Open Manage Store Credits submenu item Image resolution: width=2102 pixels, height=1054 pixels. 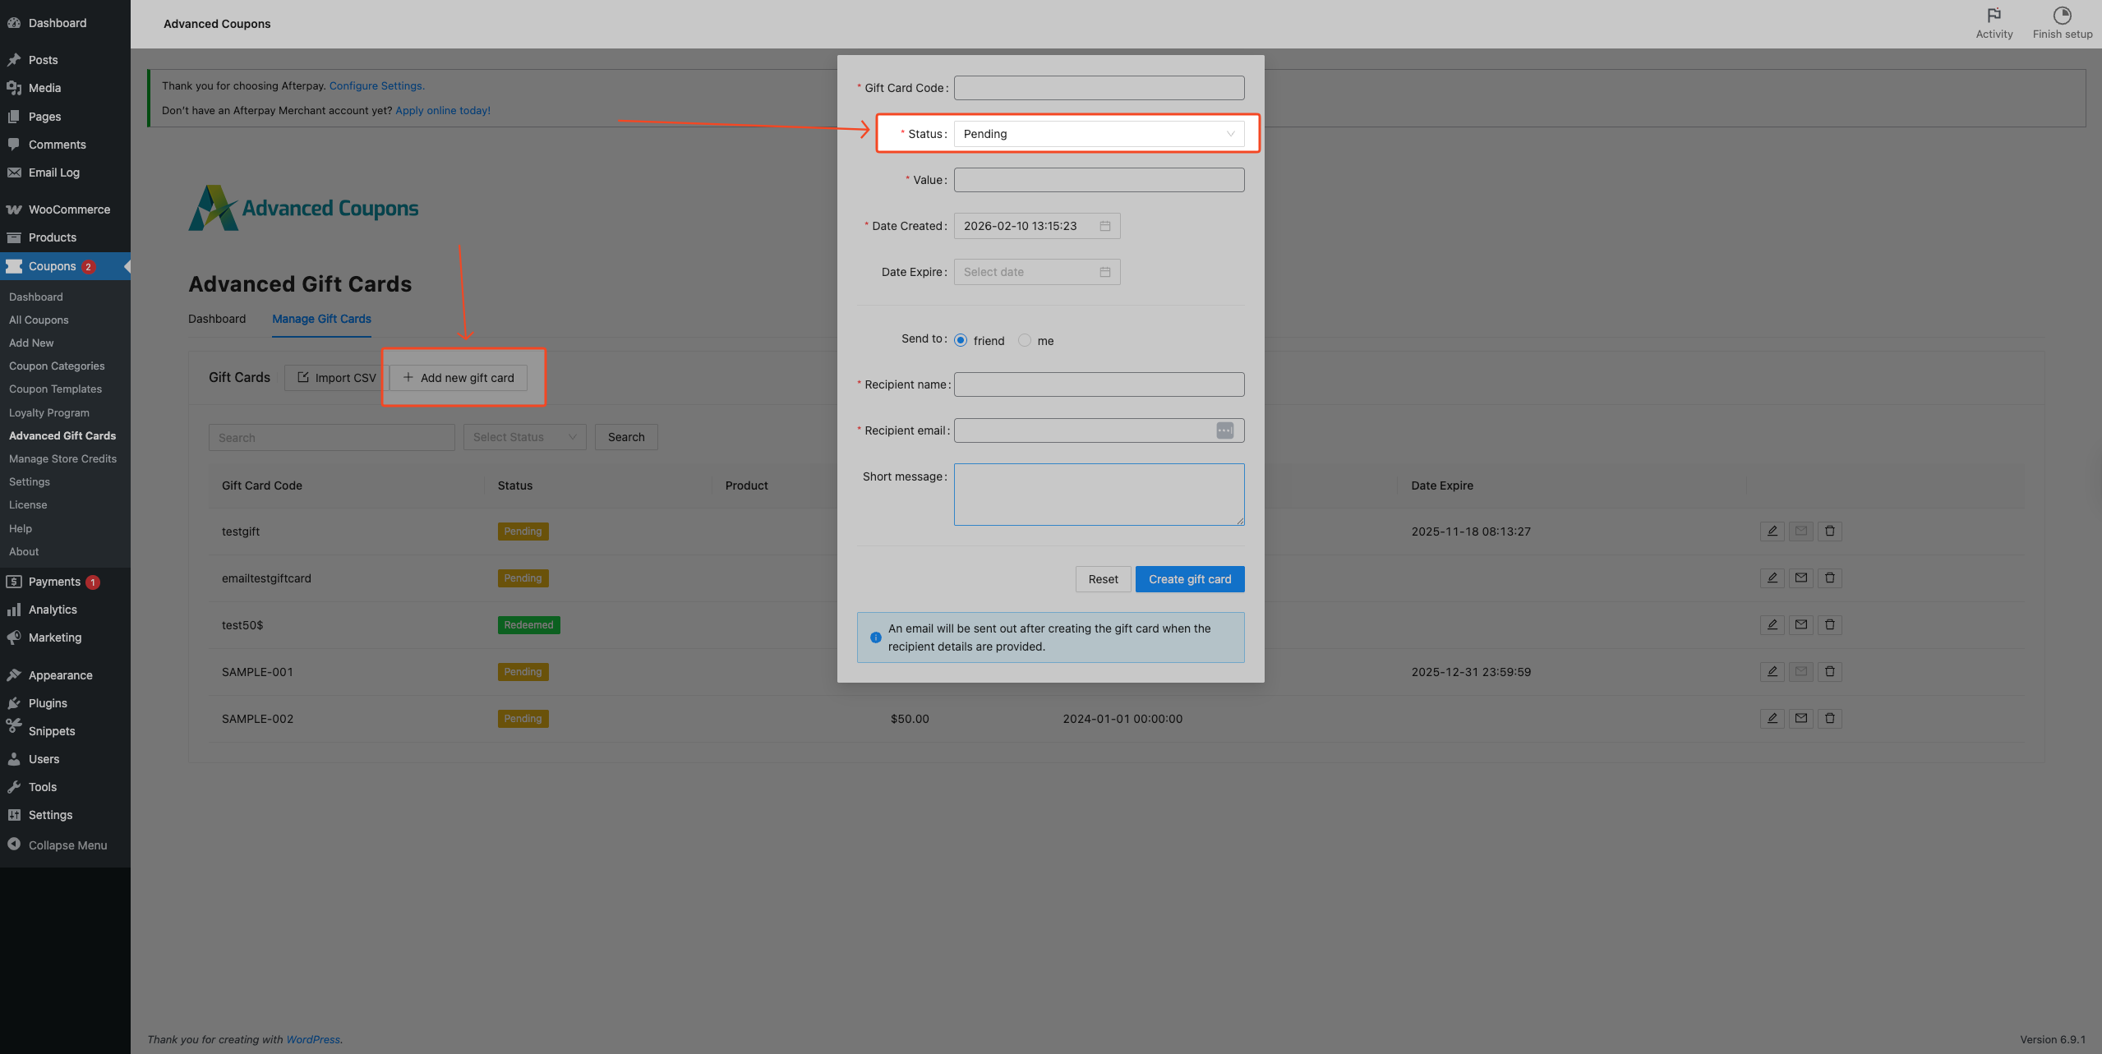pyautogui.click(x=62, y=458)
